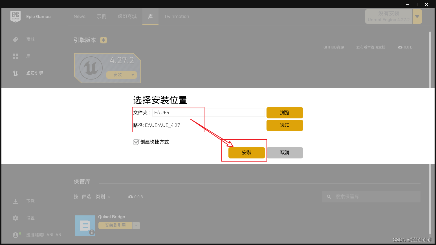
Task: Click the 涟涟涟涟LIANLIAN username
Action: tap(44, 235)
